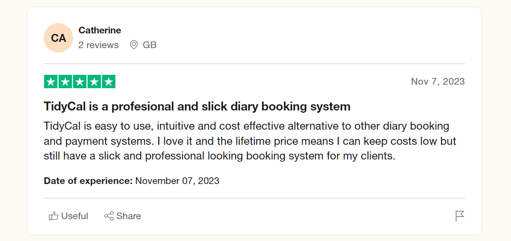Click the third green rating star
Viewport: 511px width, 241px height.
(80, 82)
